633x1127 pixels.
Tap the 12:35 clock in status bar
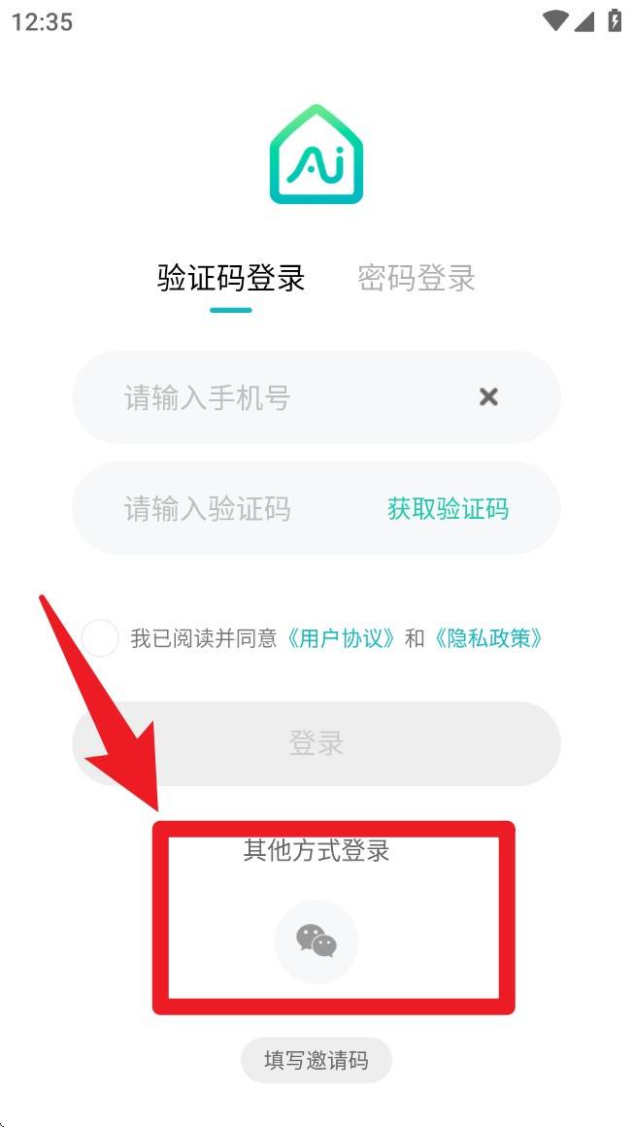click(x=43, y=22)
